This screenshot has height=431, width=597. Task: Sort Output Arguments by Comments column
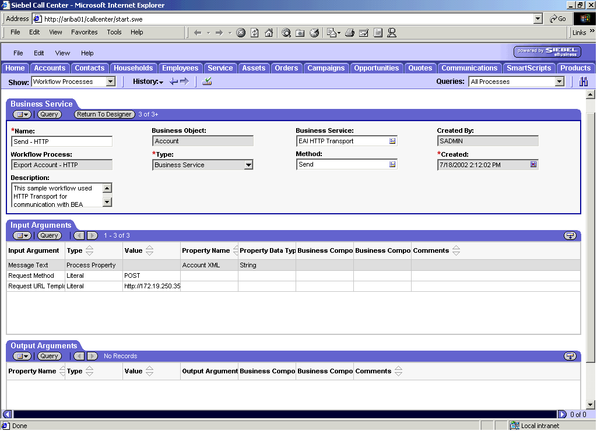[398, 371]
